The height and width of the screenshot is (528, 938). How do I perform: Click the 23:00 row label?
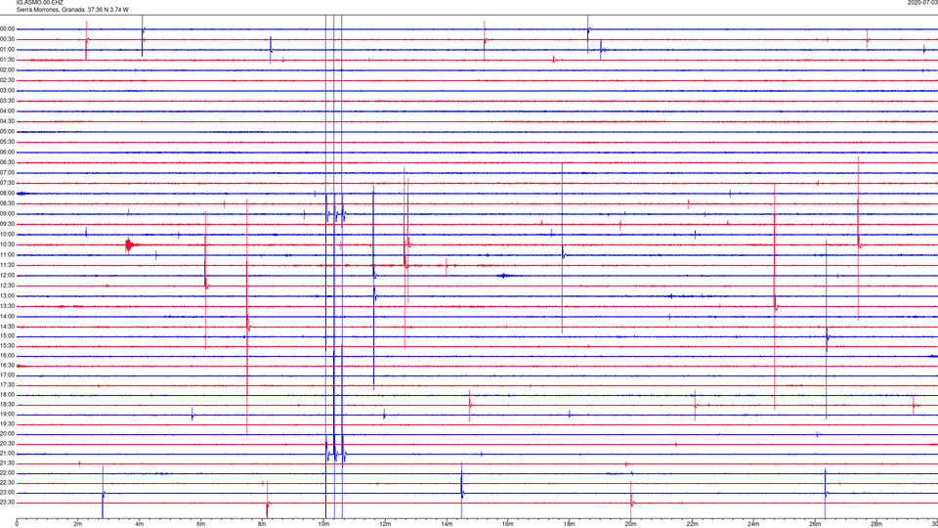tap(7, 492)
